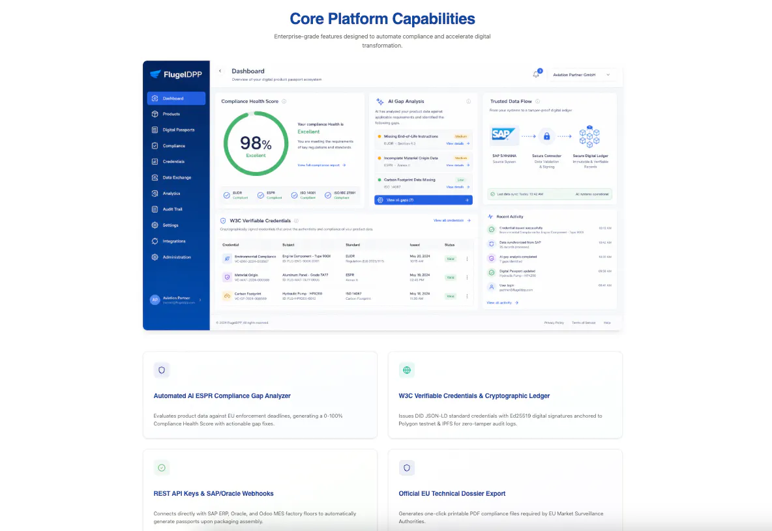Click the User login activity person icon
This screenshot has width=772, height=531.
(492, 287)
